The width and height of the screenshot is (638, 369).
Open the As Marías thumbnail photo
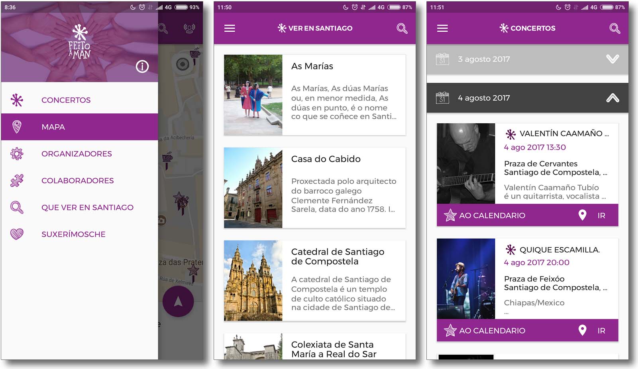[253, 95]
